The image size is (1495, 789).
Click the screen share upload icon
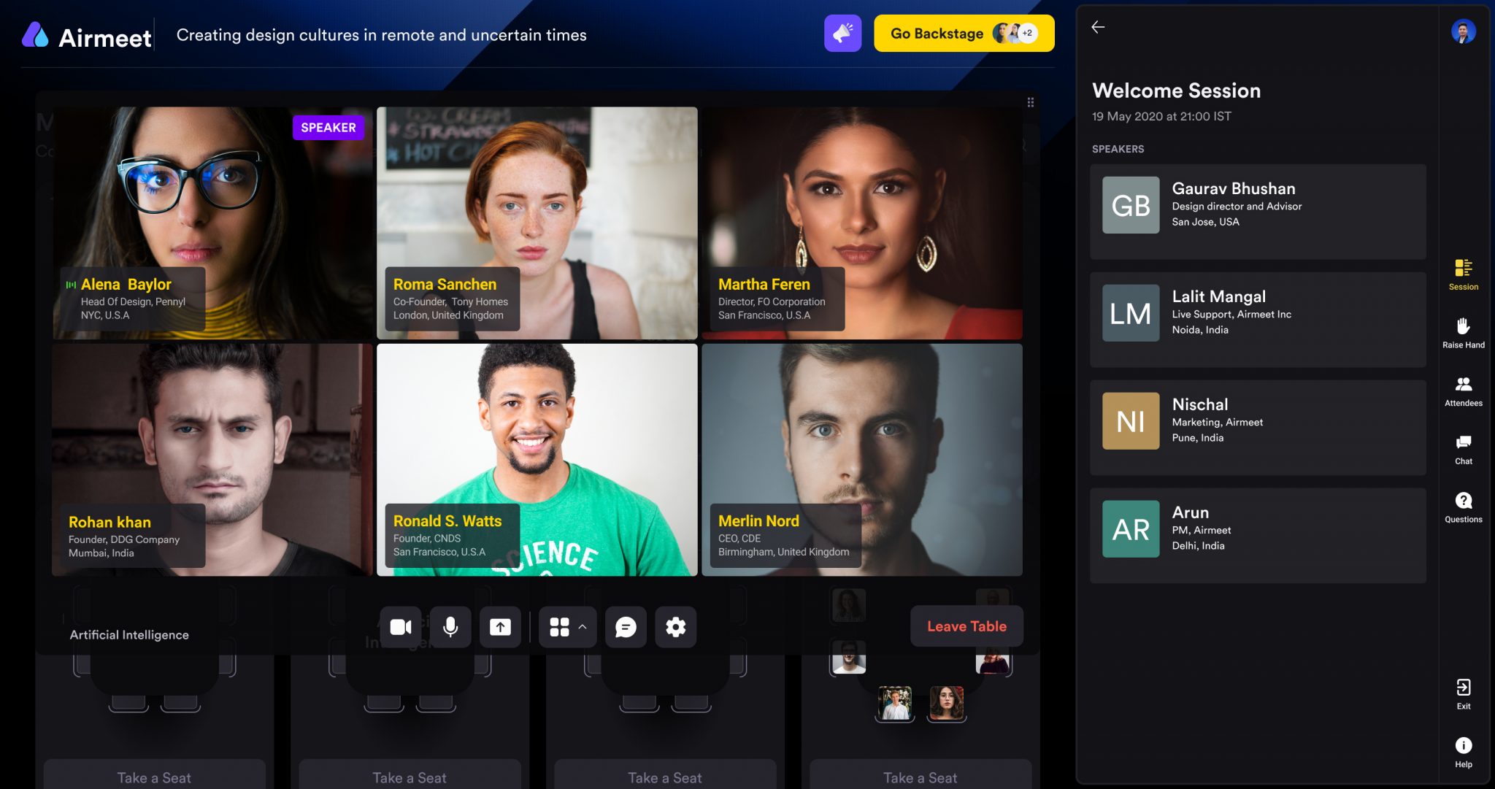[500, 625]
